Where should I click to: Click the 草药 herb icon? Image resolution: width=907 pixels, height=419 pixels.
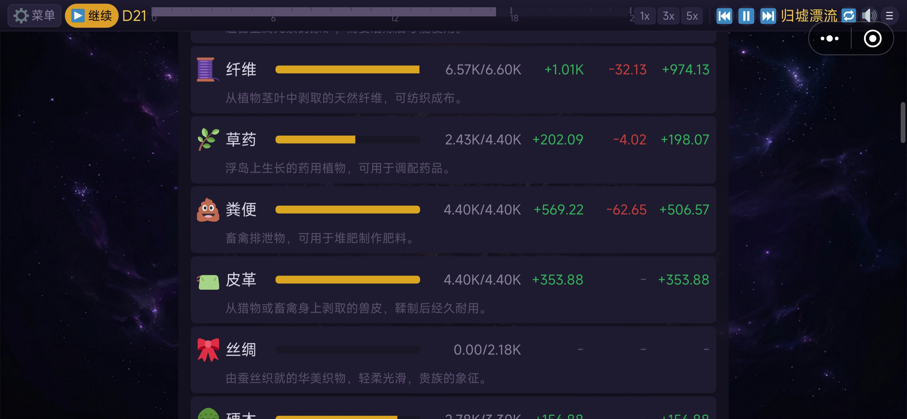[208, 139]
